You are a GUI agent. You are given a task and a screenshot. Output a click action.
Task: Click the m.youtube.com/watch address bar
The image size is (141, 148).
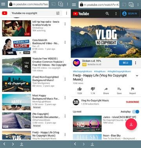coord(99,5)
